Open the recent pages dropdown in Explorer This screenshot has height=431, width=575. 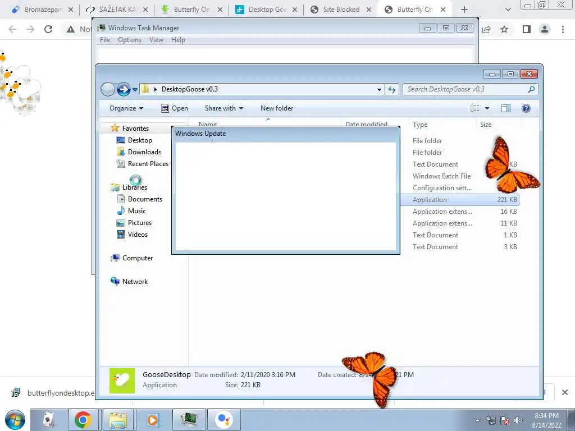click(x=135, y=89)
